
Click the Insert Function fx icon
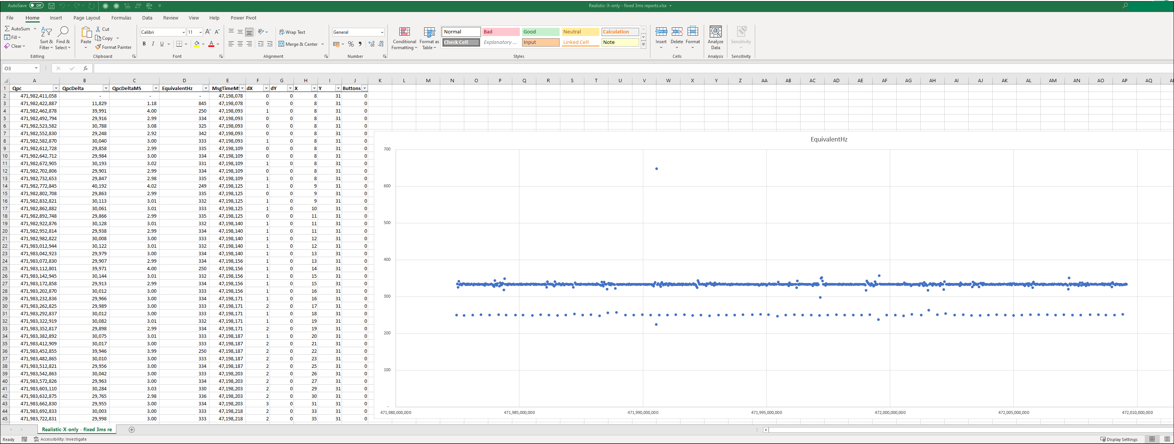coord(85,68)
